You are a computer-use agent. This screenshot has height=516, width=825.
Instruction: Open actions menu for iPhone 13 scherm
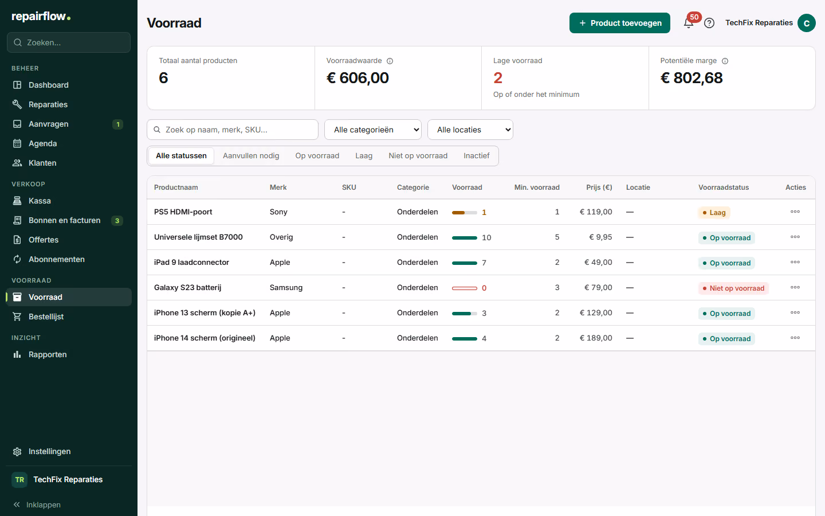pos(795,313)
